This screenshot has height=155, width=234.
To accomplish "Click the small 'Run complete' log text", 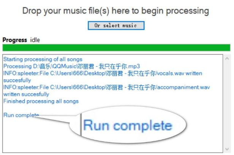I will [x=21, y=115].
